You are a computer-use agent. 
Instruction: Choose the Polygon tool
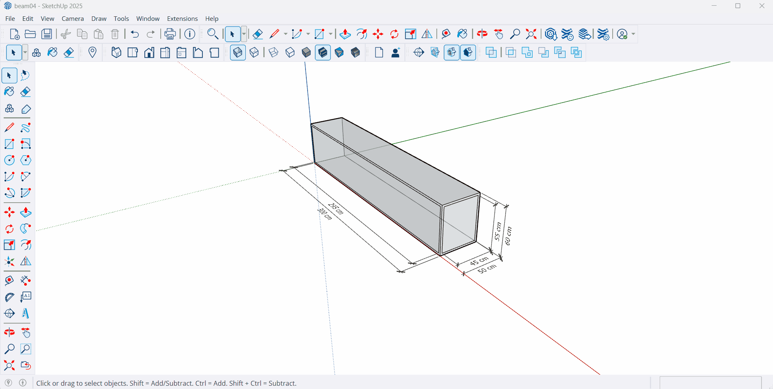click(x=25, y=160)
